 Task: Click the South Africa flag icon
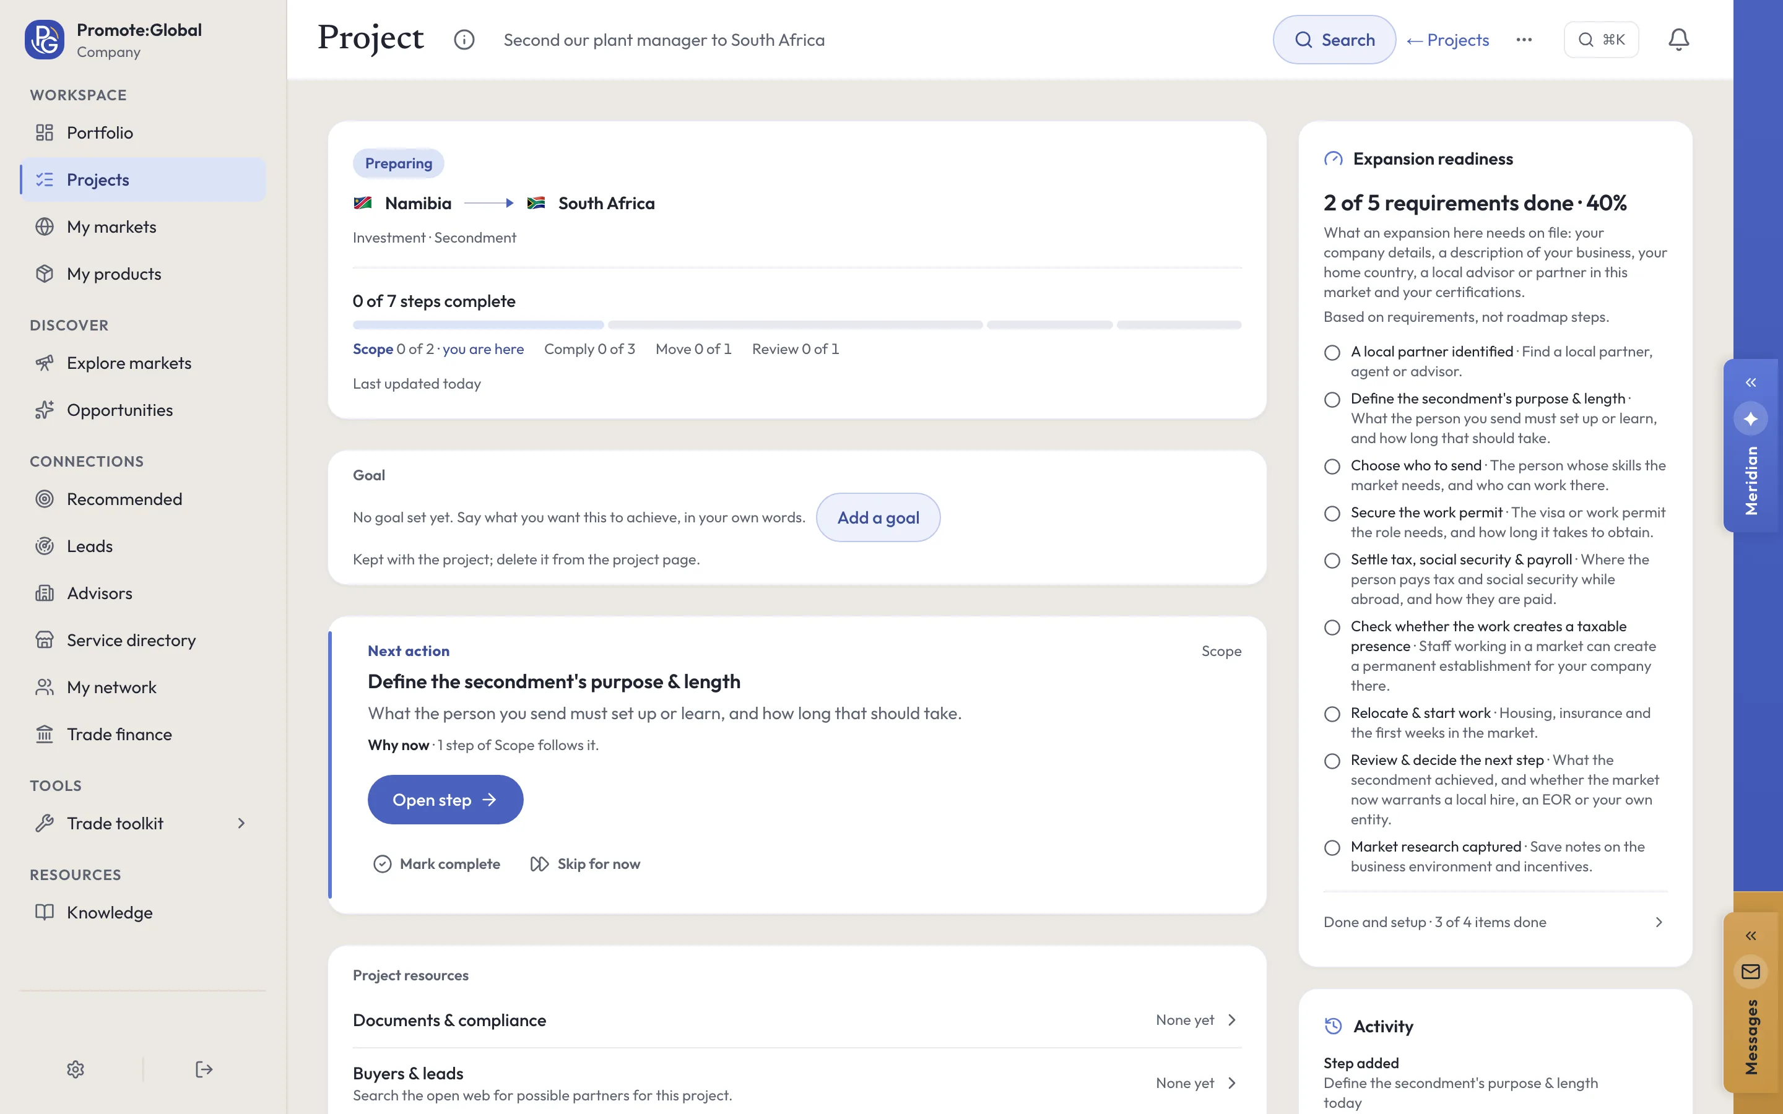[536, 204]
